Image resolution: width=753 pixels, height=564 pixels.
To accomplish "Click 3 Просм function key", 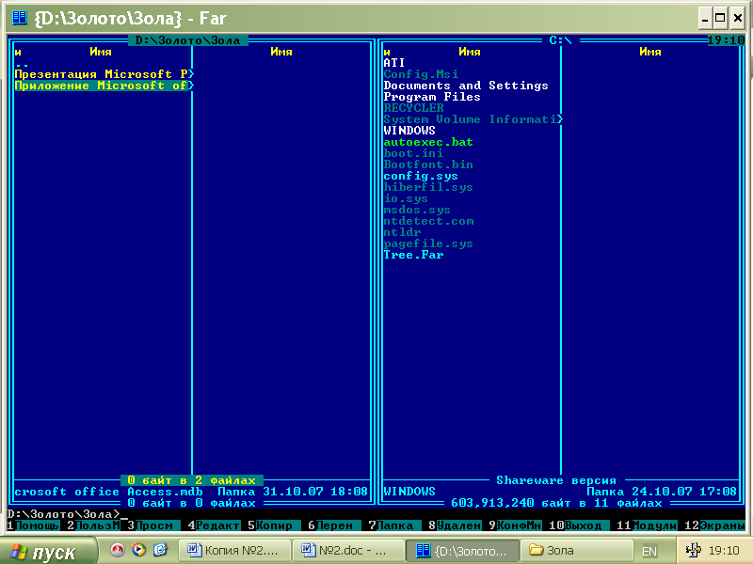I will 153,525.
